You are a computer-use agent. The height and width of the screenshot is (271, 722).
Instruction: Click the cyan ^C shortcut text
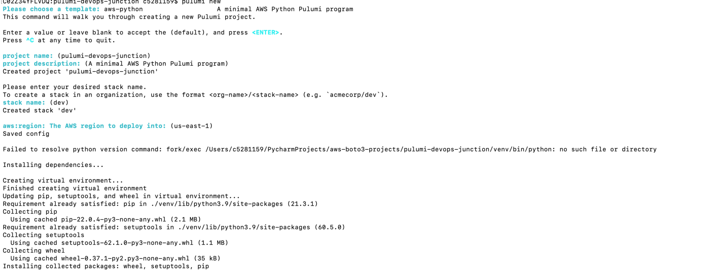click(x=30, y=40)
